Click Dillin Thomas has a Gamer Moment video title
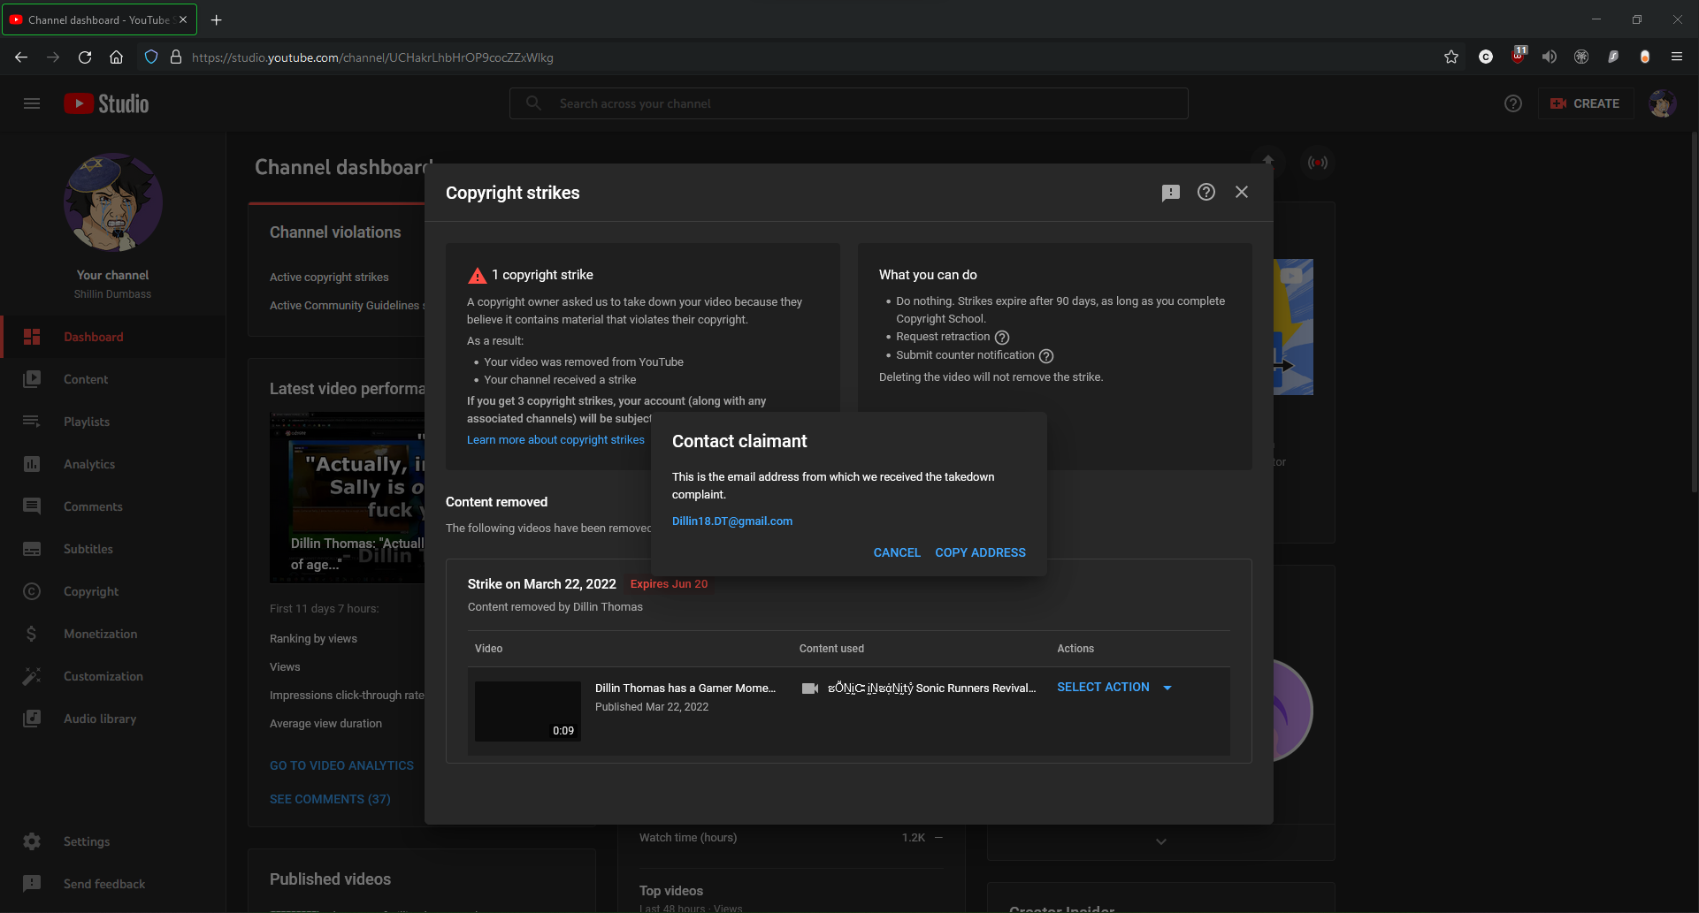This screenshot has height=913, width=1699. 685,689
